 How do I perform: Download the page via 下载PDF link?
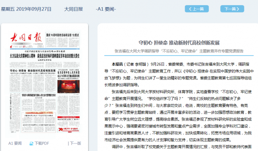pos(42,143)
